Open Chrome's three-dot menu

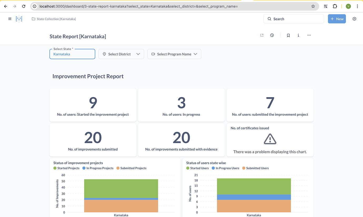click(x=357, y=6)
